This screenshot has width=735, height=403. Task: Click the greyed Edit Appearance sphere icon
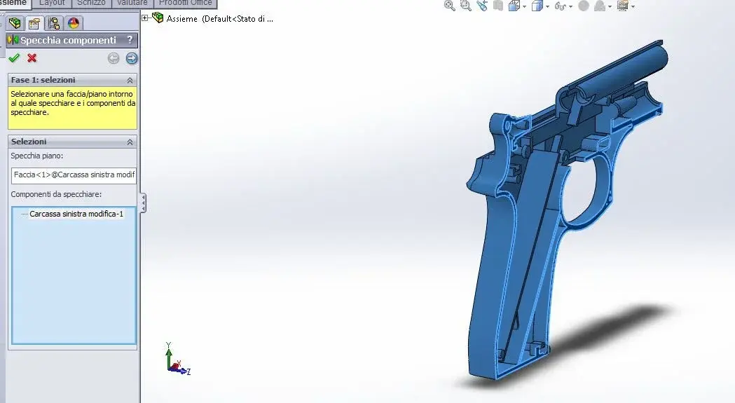[x=584, y=6]
